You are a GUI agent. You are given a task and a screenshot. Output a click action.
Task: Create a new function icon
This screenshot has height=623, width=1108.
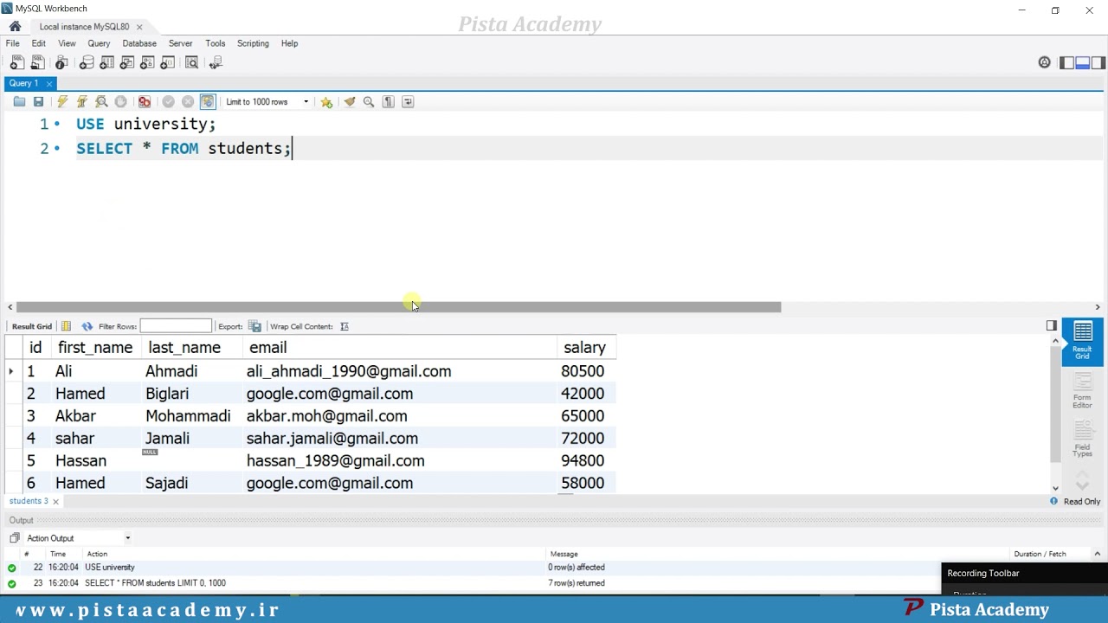click(168, 62)
